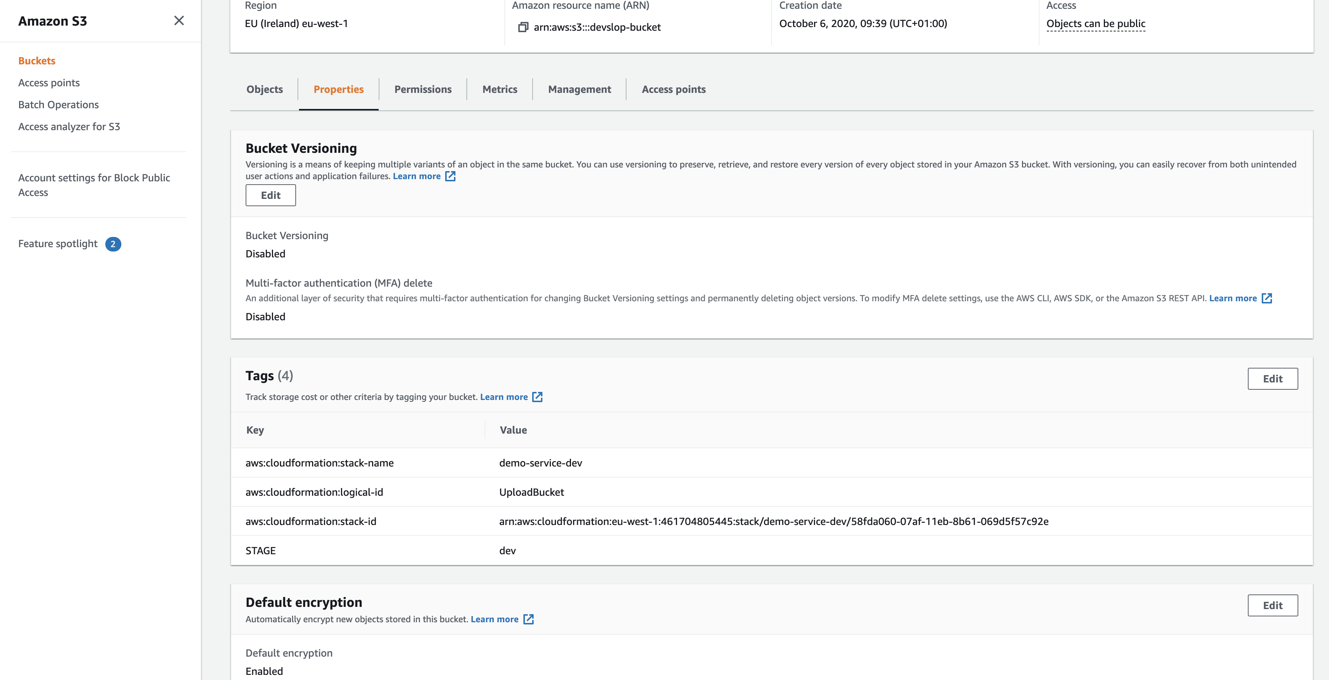Screen dimensions: 1329x680
Task: Click the Value column header
Action: [513, 430]
